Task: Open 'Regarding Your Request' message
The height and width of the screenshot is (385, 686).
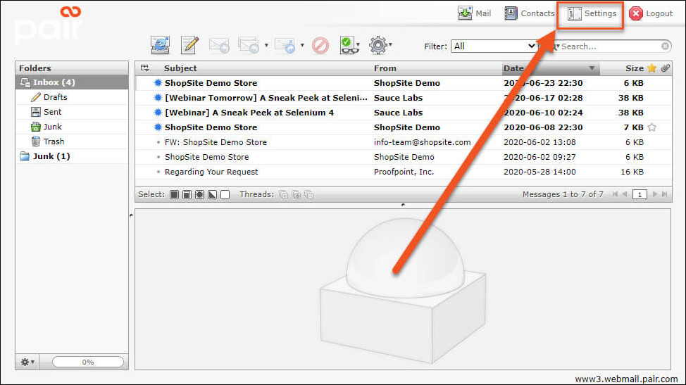Action: click(x=404, y=172)
